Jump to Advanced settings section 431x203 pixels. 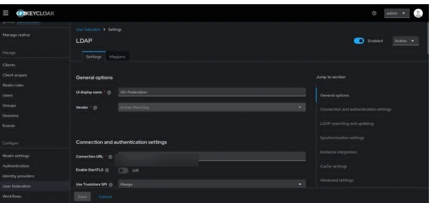coord(337,180)
